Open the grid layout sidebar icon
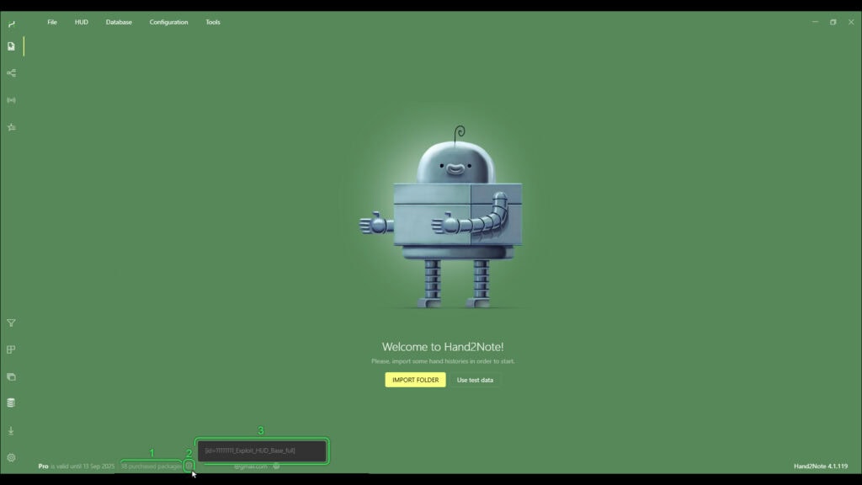This screenshot has height=485, width=862. (x=11, y=349)
